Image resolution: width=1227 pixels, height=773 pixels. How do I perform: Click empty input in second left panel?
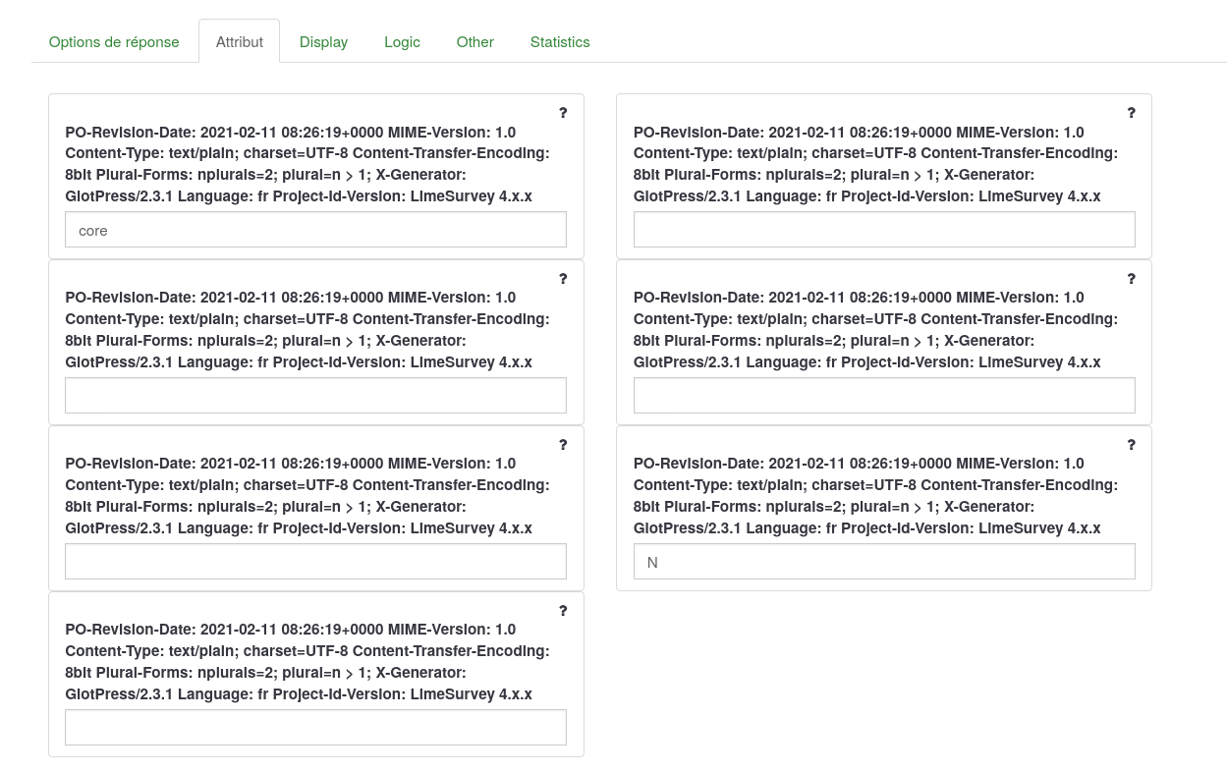(x=315, y=396)
